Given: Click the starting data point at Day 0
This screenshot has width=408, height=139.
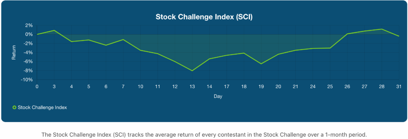Looking at the screenshot, I should [x=37, y=34].
